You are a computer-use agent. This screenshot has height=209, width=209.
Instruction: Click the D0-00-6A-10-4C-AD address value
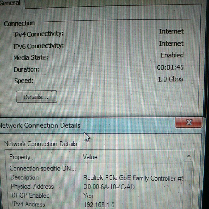tap(109, 187)
